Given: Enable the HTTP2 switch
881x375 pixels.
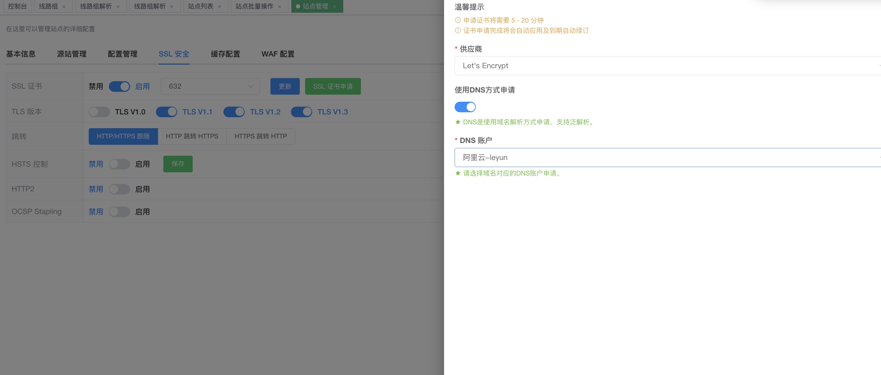Looking at the screenshot, I should tap(119, 189).
